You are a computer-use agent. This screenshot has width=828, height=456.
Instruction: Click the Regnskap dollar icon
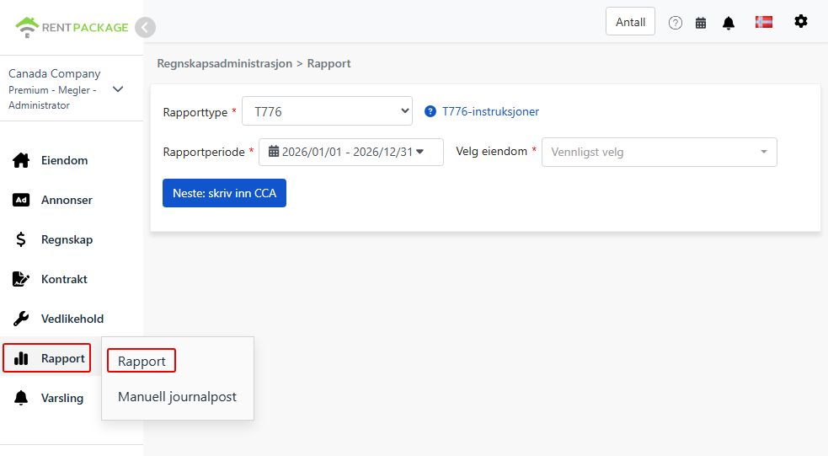(21, 239)
